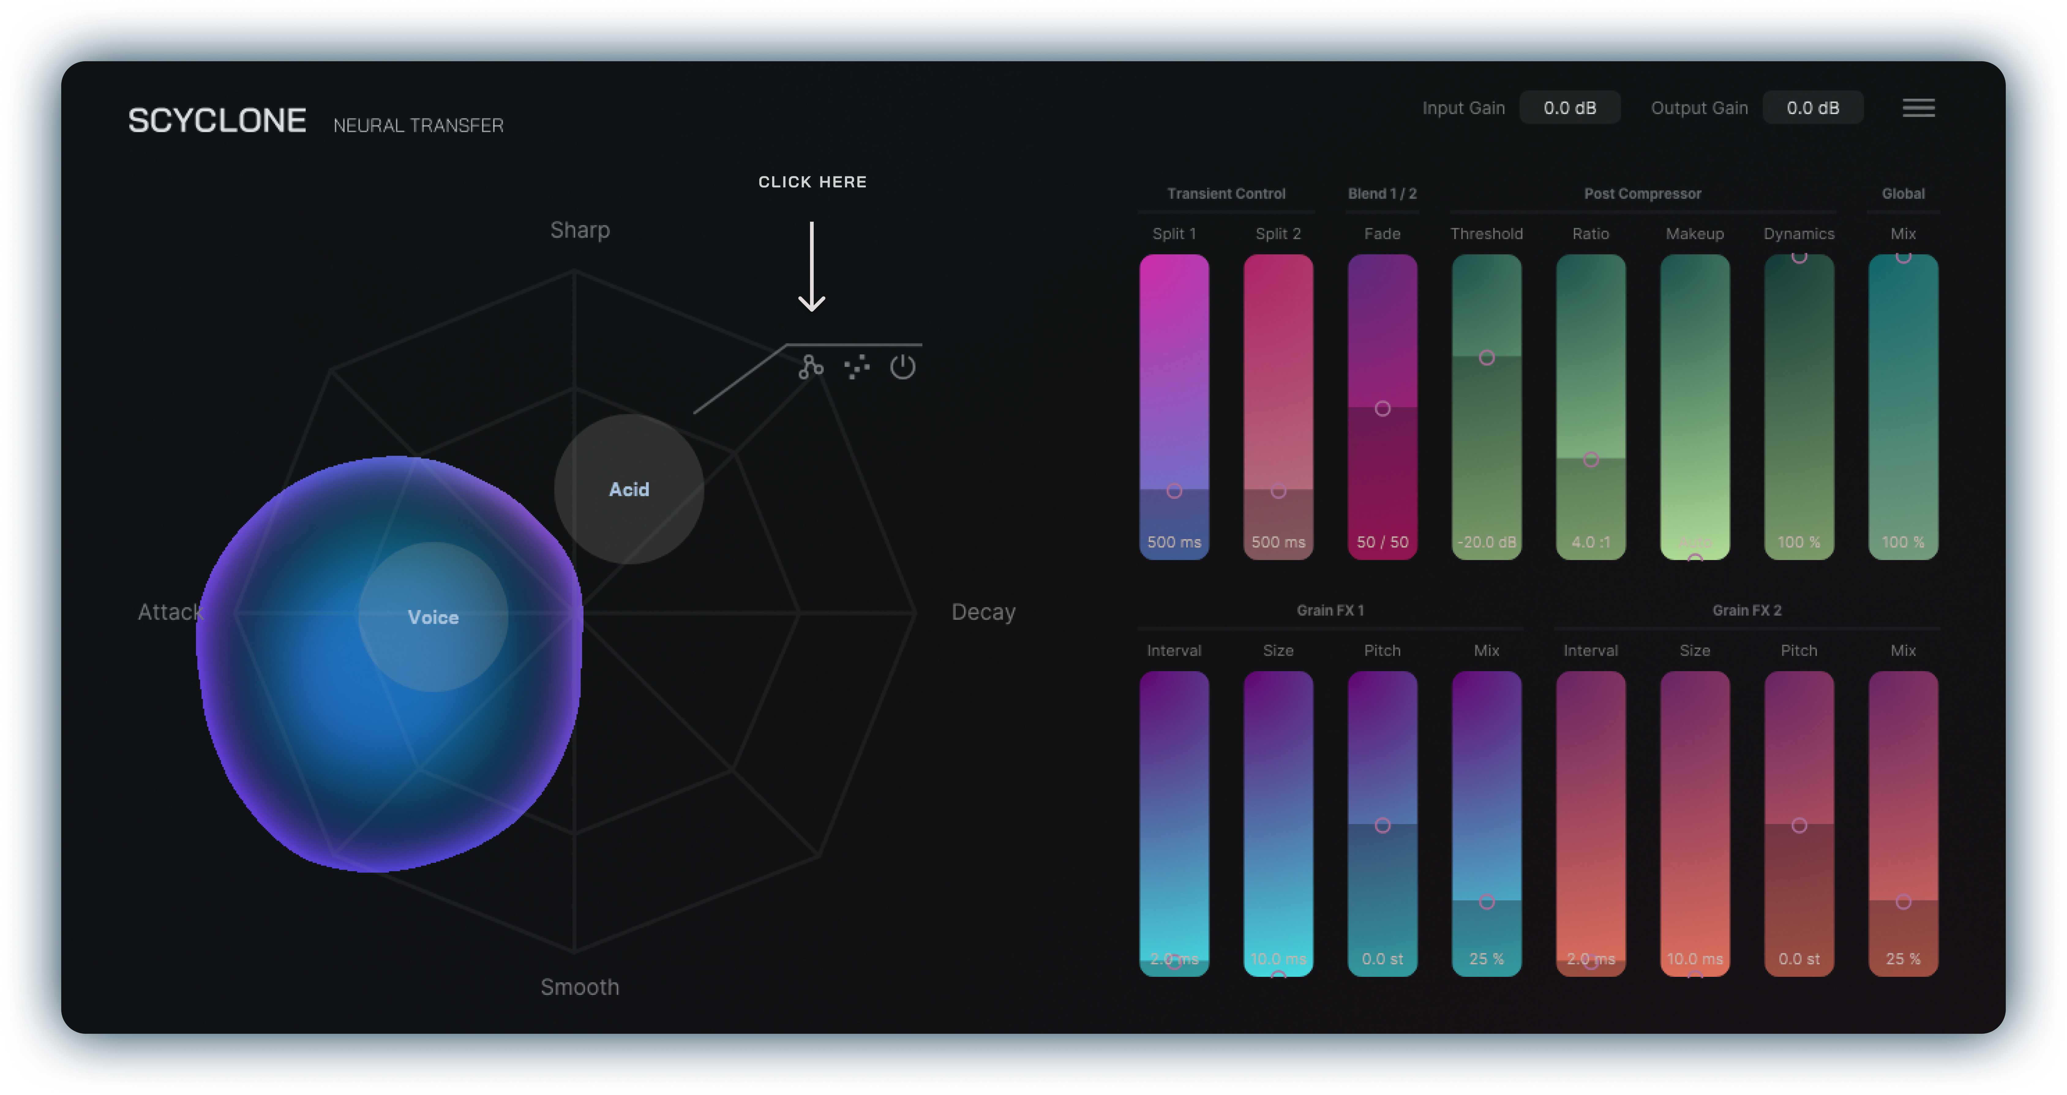Click the Global section header

click(x=1903, y=194)
